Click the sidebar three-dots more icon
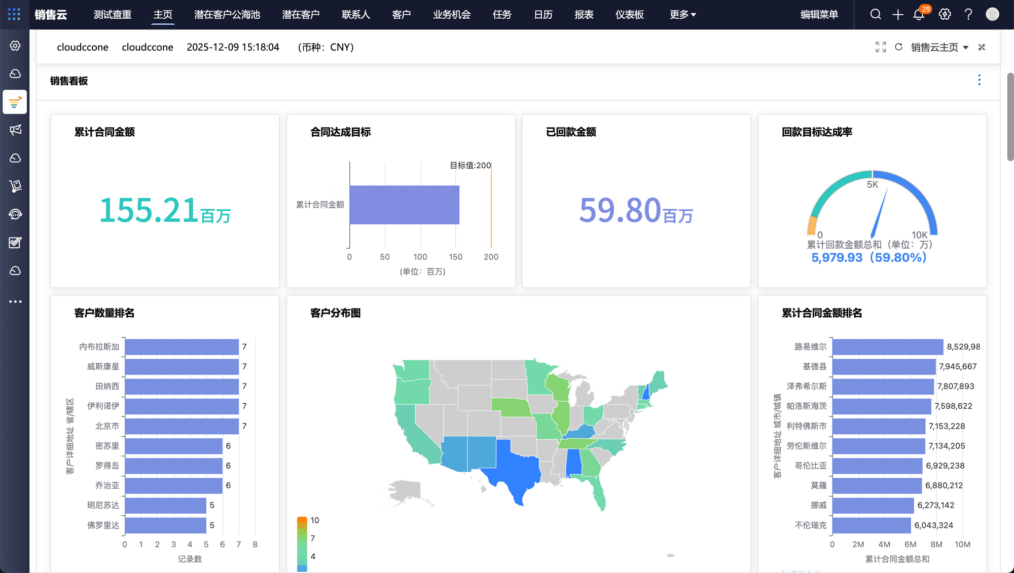 (x=15, y=301)
